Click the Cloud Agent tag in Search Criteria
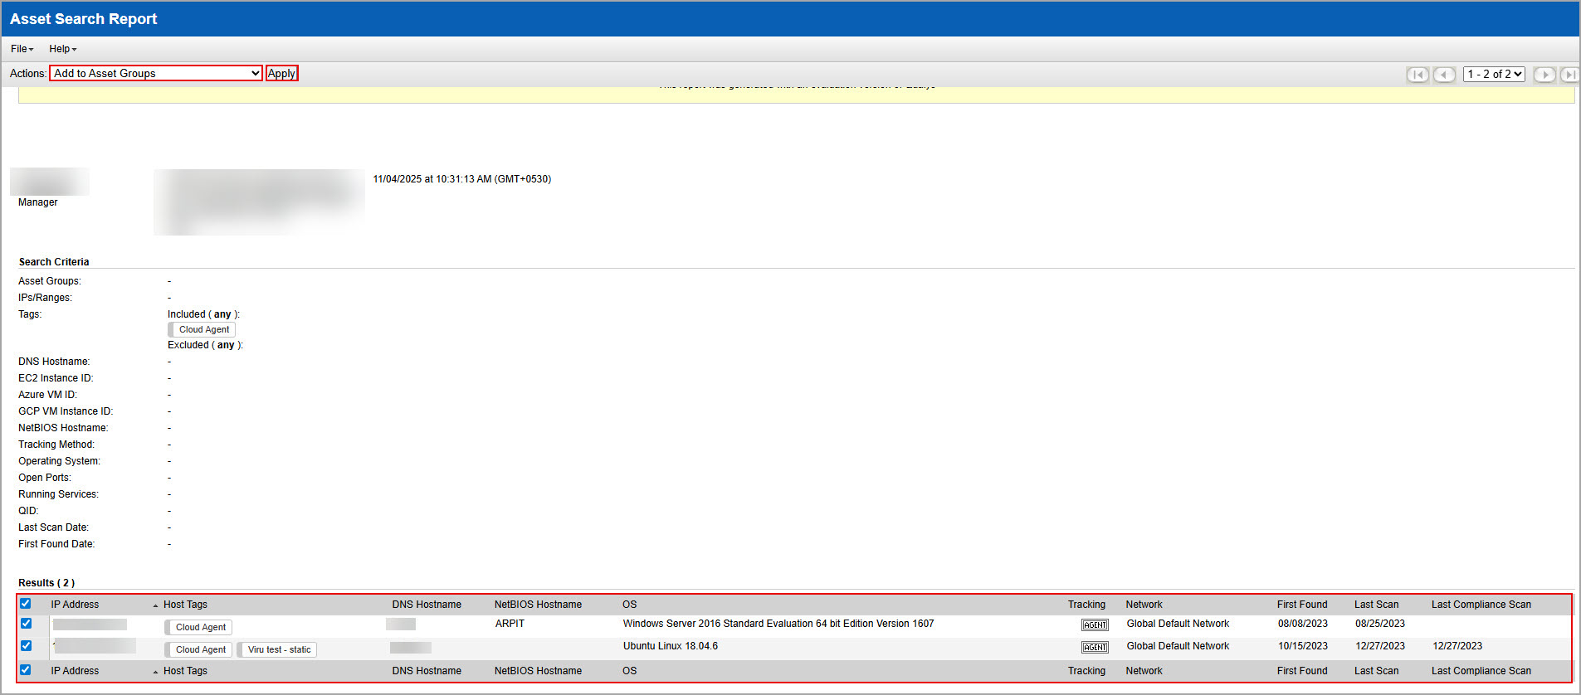This screenshot has height=695, width=1581. [x=203, y=330]
